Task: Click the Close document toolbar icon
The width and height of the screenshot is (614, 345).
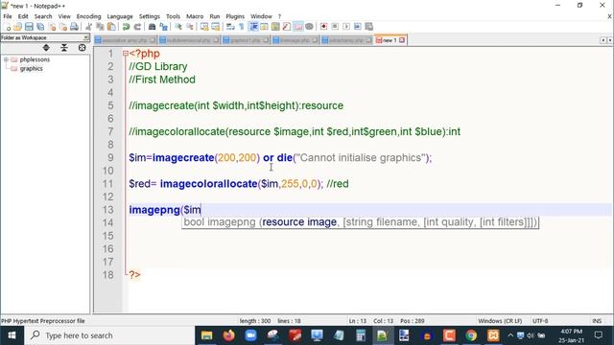Action: [52, 27]
